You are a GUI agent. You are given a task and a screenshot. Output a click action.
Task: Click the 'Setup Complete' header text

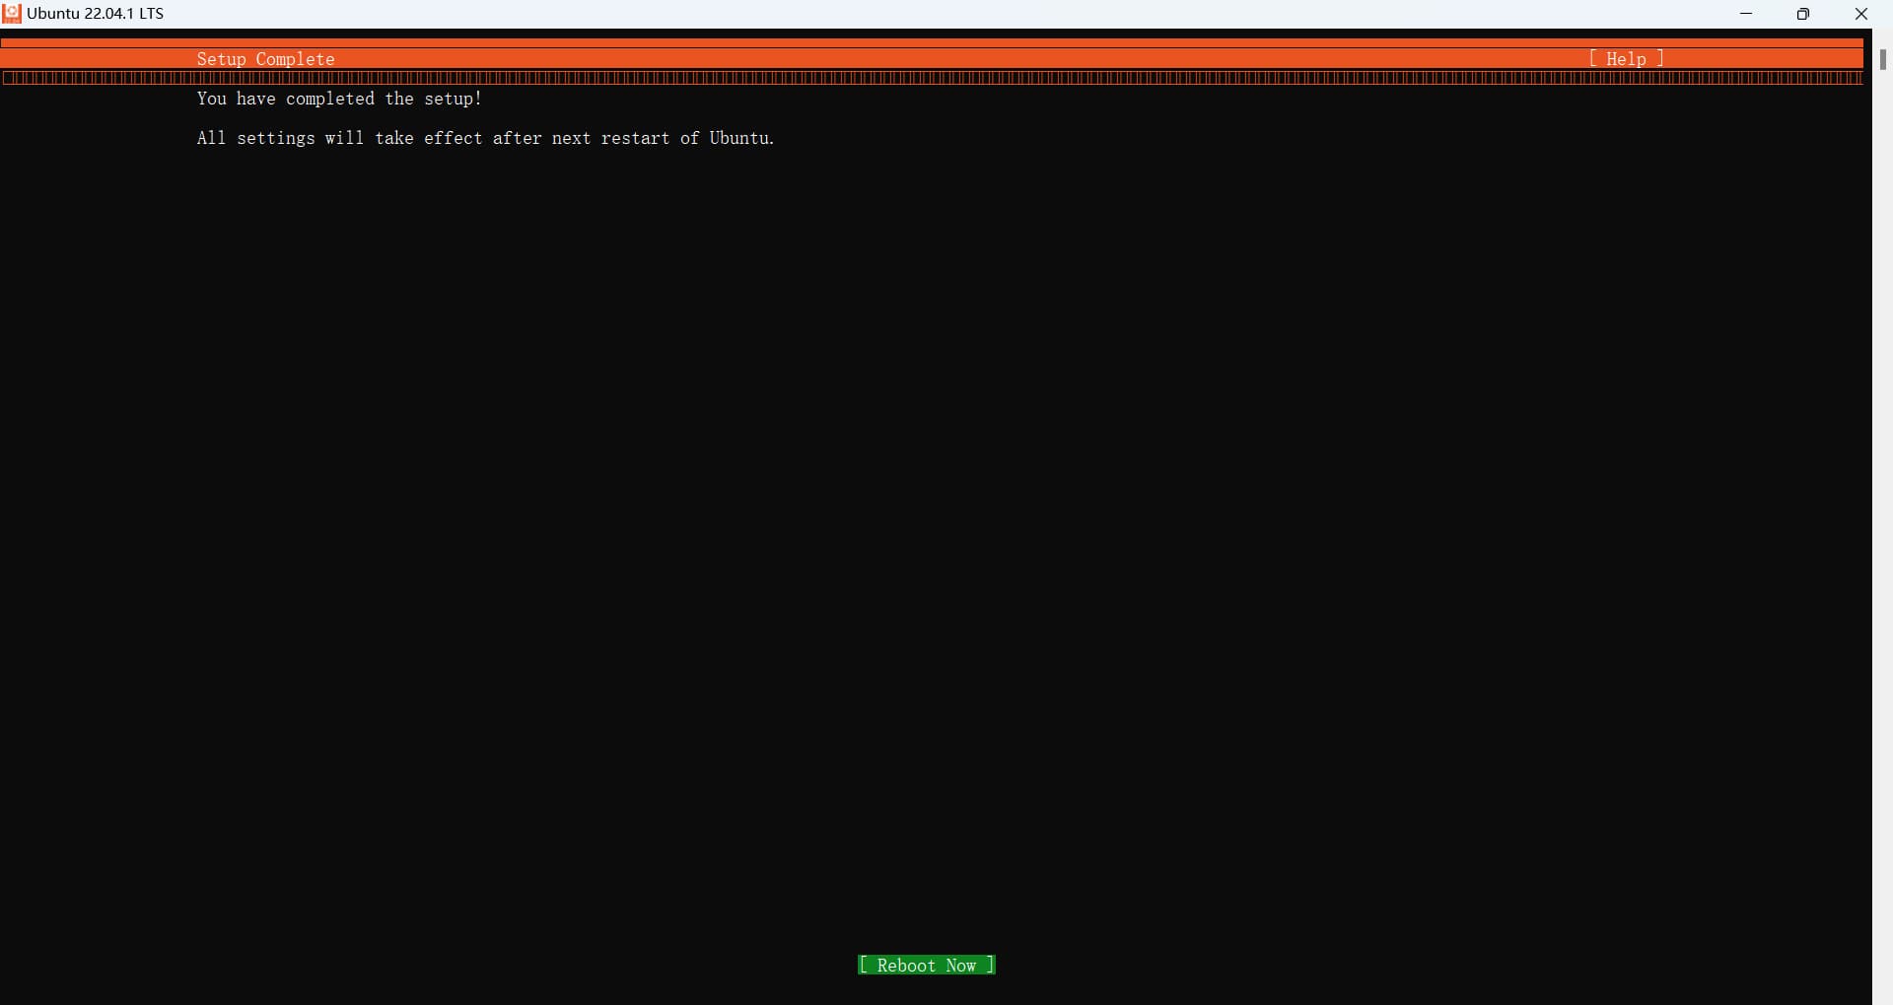pos(266,59)
